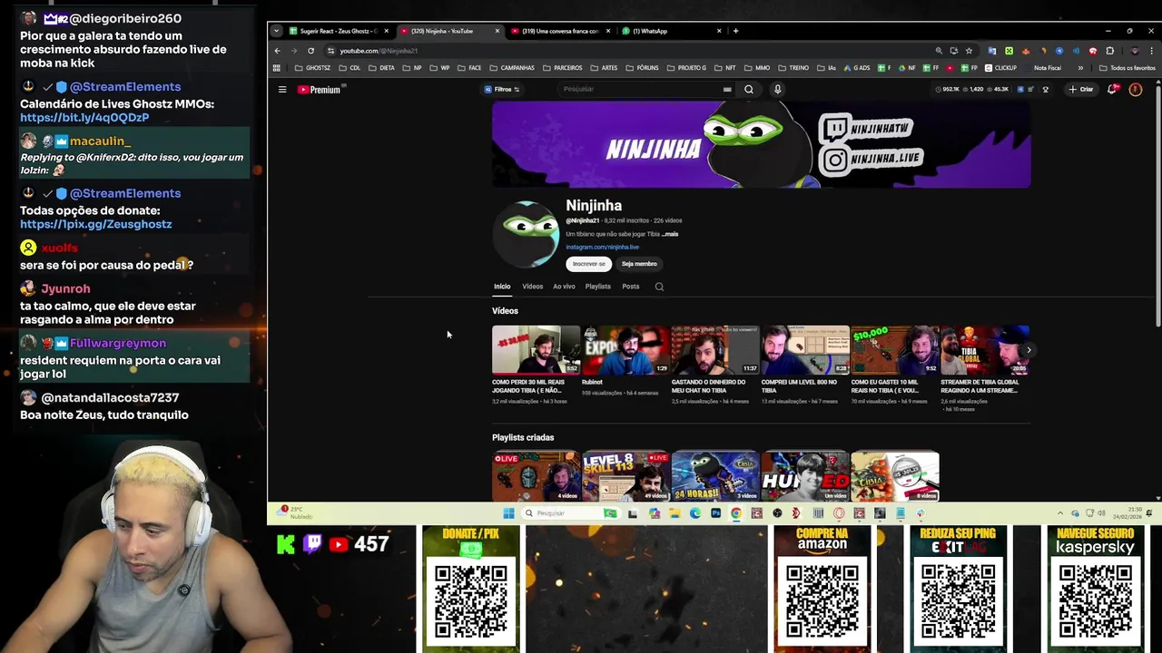Image resolution: width=1162 pixels, height=653 pixels.
Task: Open the FÓRUNS bookmark folder
Action: (x=642, y=68)
